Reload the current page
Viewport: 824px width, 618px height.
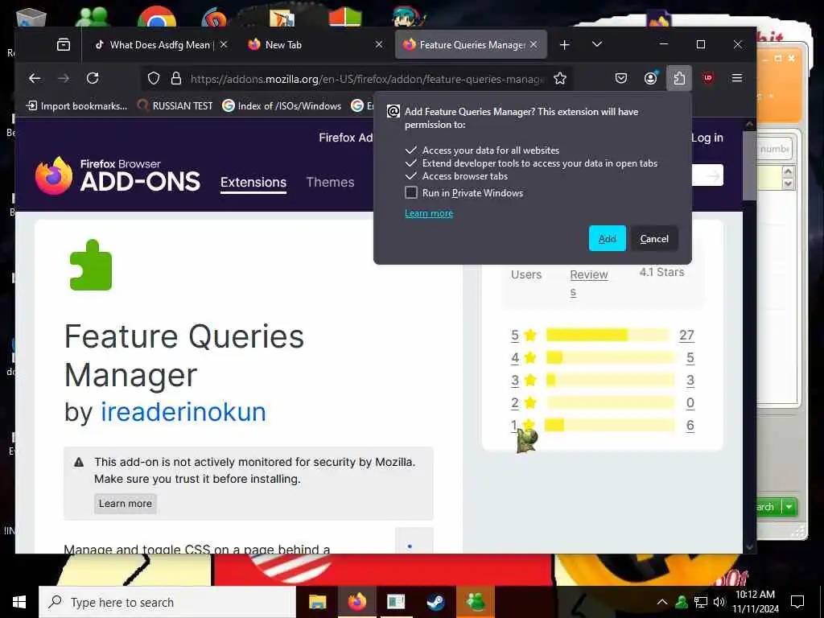tap(93, 78)
